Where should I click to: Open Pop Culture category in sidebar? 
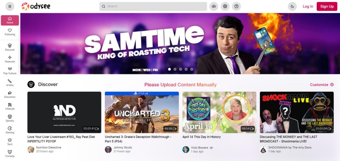pyautogui.click(x=10, y=71)
